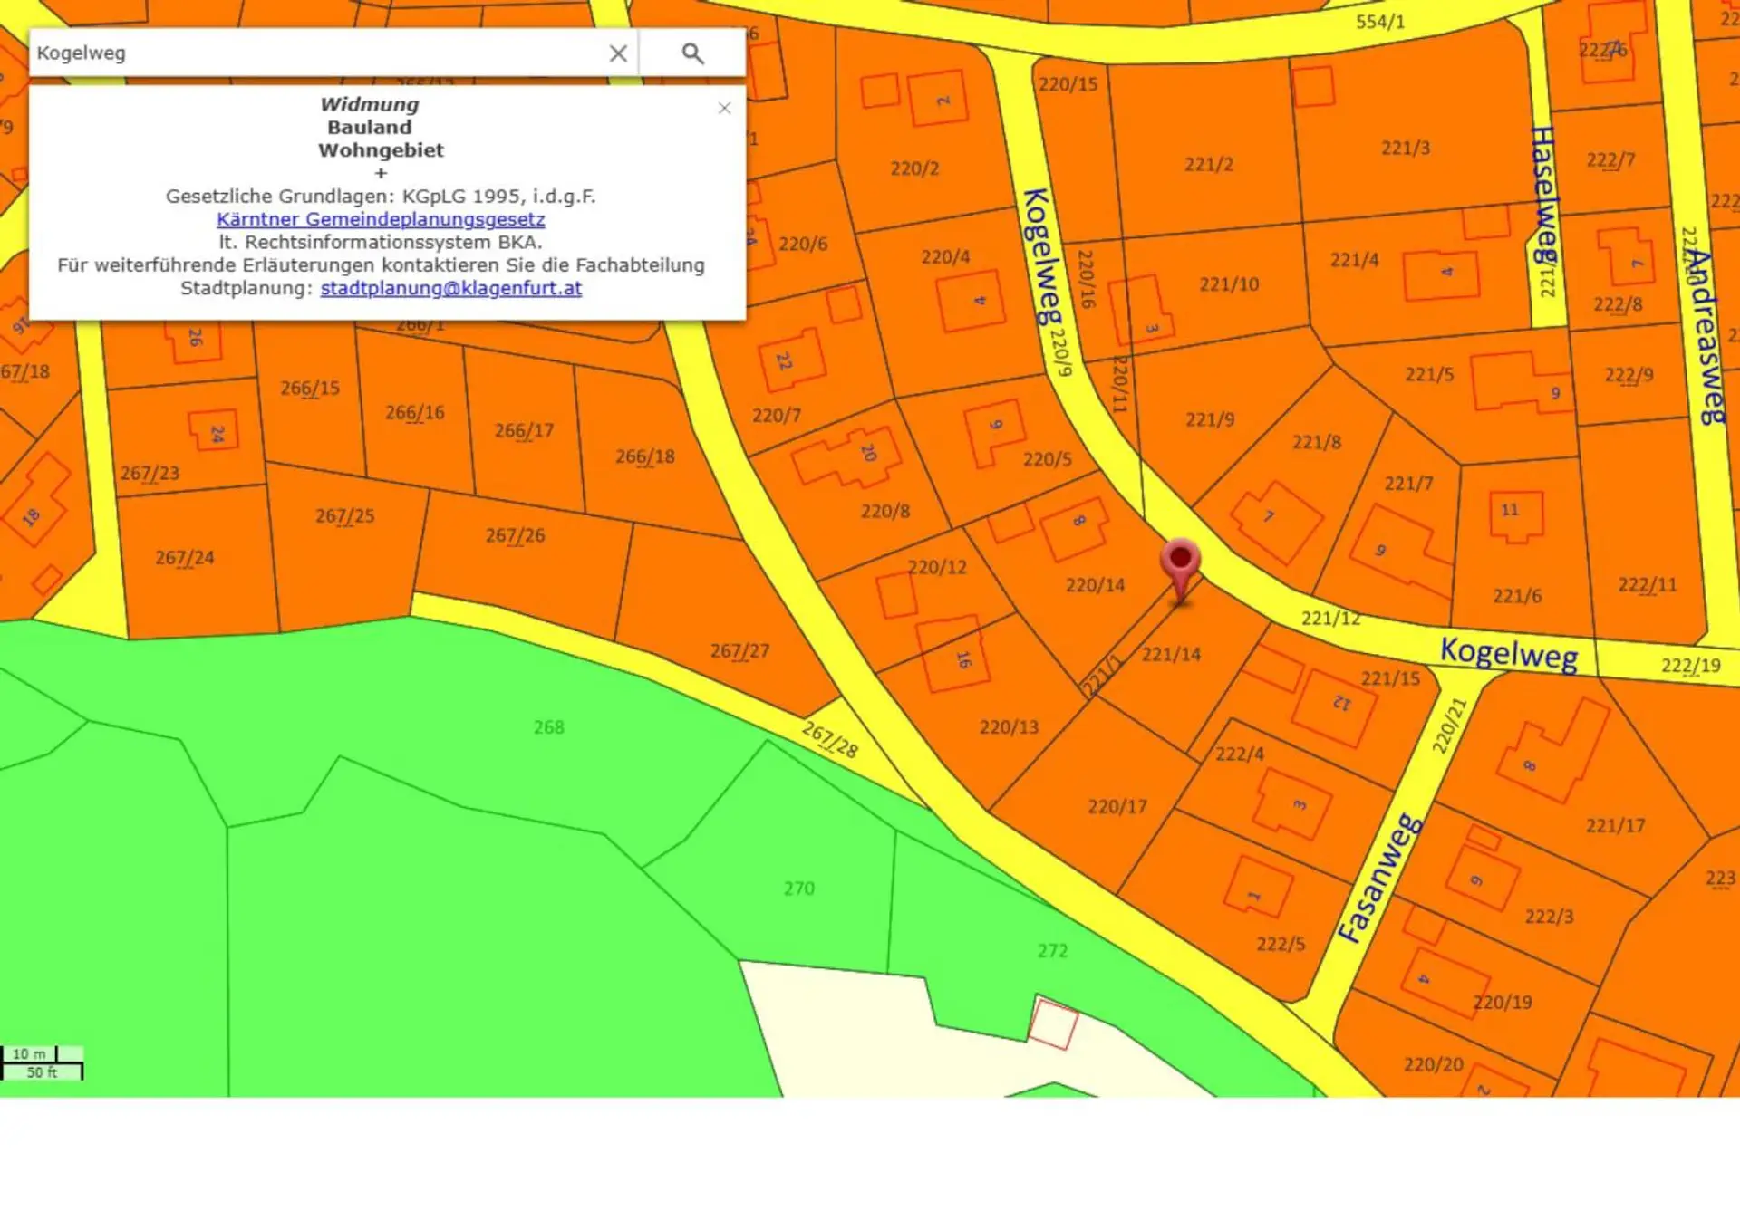
Task: Expand the plus sign under Wohngebiet
Action: pos(381,173)
